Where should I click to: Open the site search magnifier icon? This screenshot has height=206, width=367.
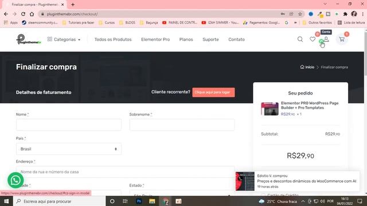(x=300, y=39)
